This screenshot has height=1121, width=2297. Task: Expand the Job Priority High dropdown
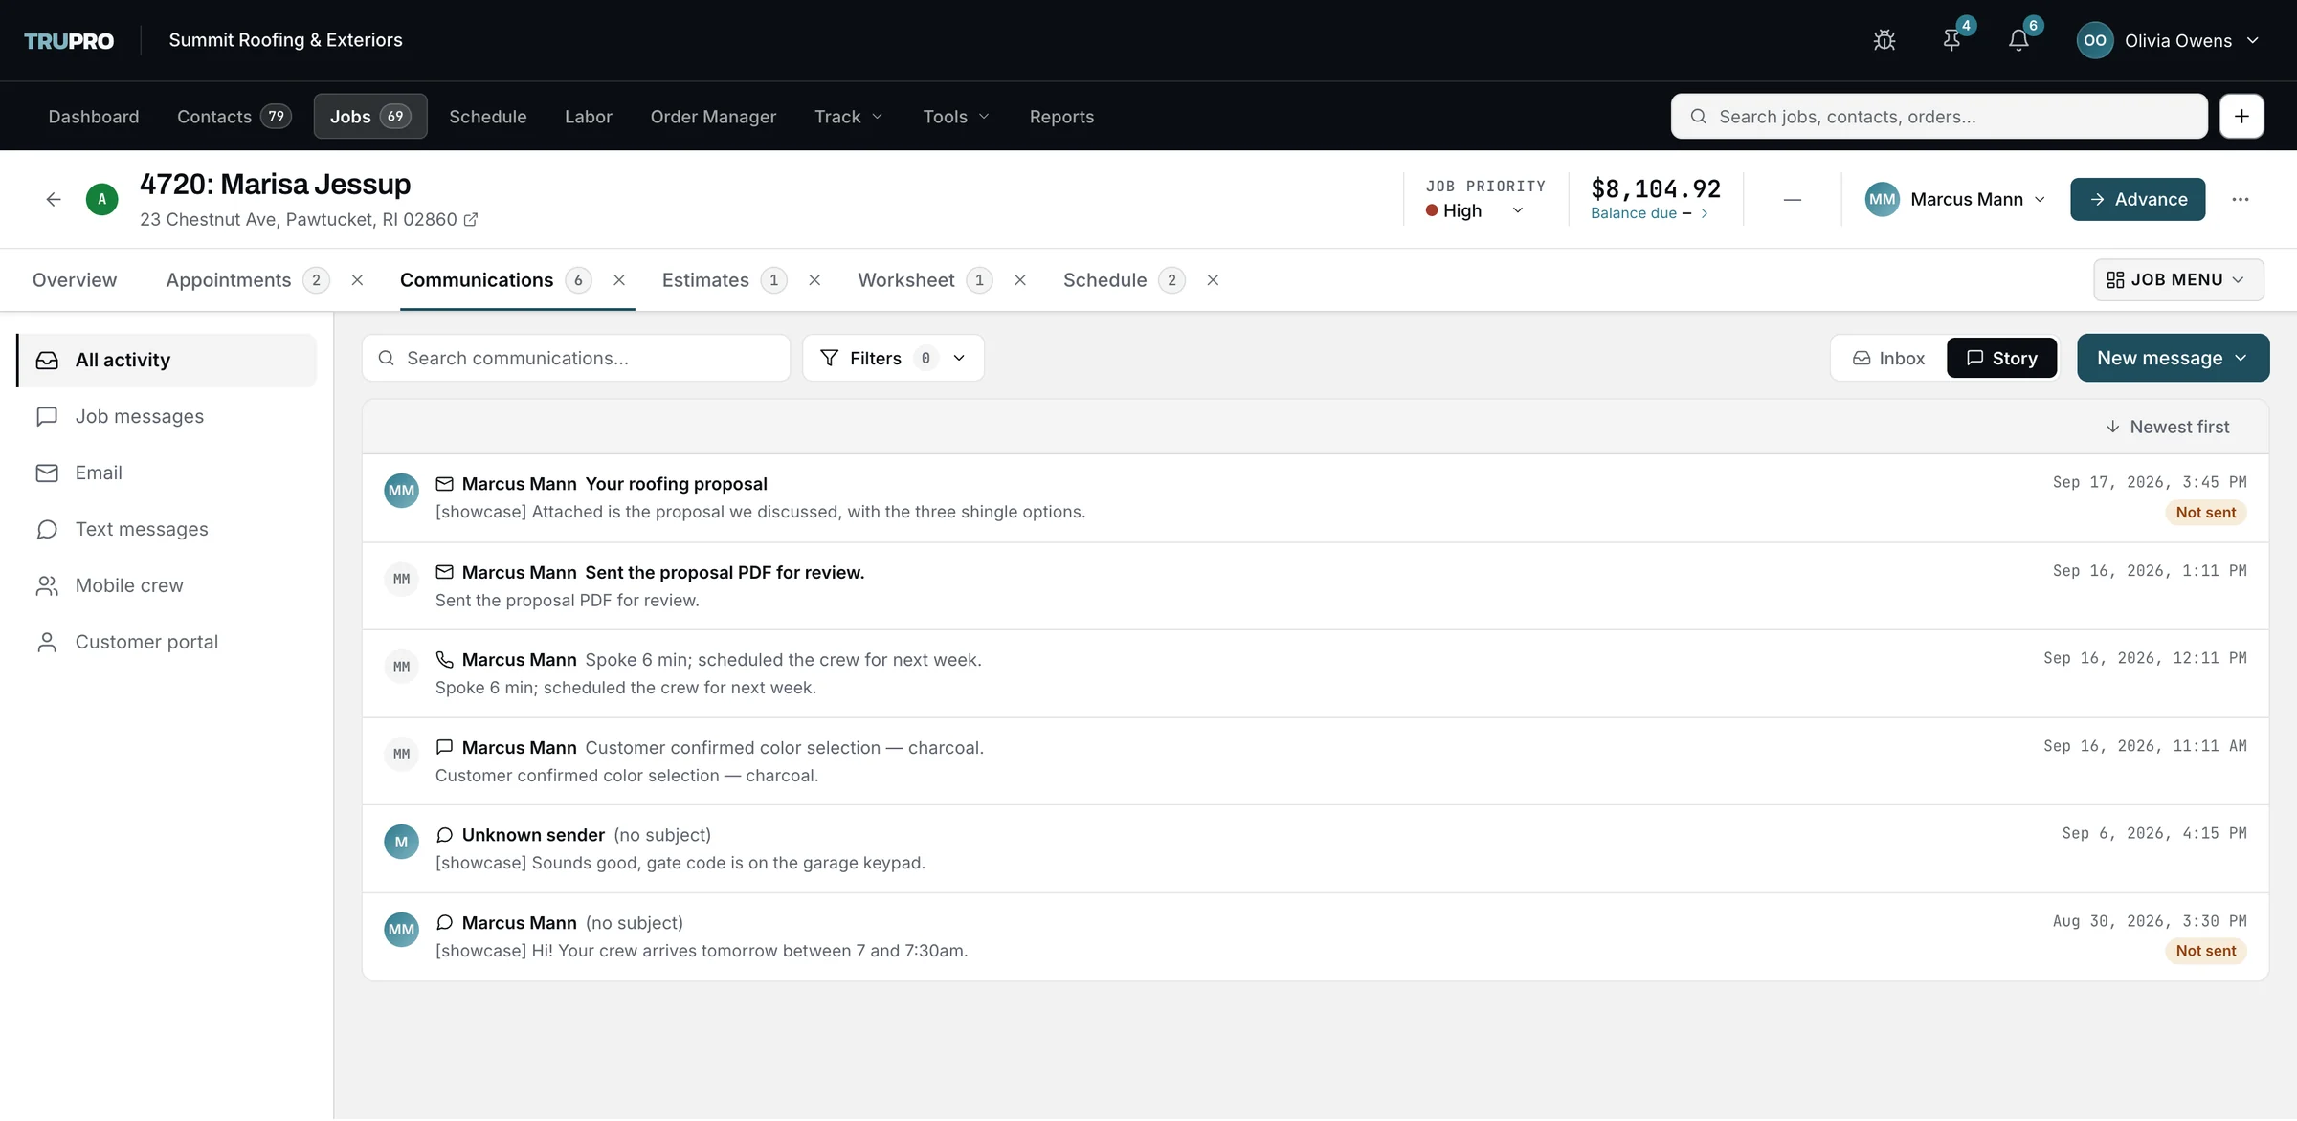coord(1475,210)
